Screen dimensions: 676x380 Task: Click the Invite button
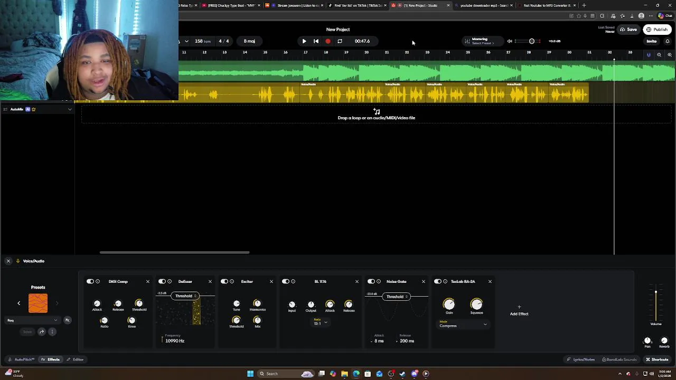pos(652,41)
